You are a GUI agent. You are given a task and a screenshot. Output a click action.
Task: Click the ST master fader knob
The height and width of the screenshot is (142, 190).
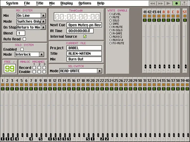(186, 66)
